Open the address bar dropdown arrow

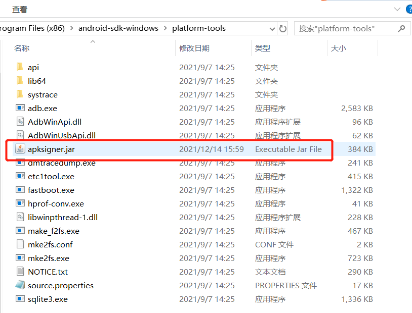[x=272, y=28]
